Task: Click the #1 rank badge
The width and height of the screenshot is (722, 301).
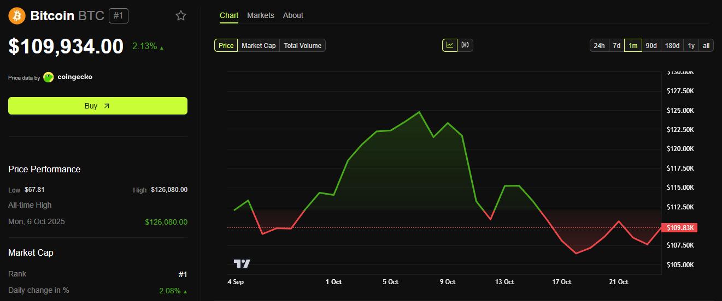Action: 119,16
